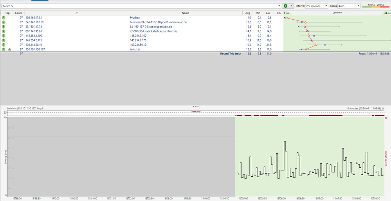
Task: Click the Latency graph column header
Action: (x=337, y=13)
